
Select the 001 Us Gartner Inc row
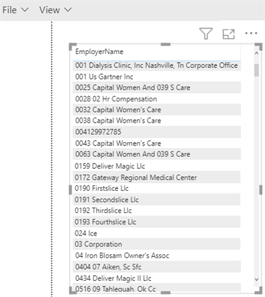pyautogui.click(x=157, y=77)
